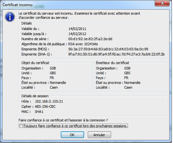Select the serial number value
This screenshot has width=173, height=143.
[x=90, y=39]
